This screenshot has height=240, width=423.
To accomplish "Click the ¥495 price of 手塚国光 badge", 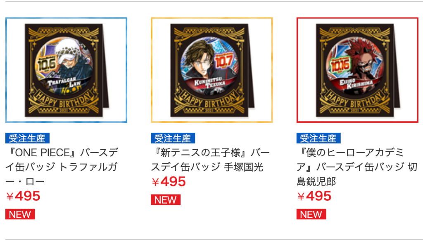I will (x=169, y=182).
